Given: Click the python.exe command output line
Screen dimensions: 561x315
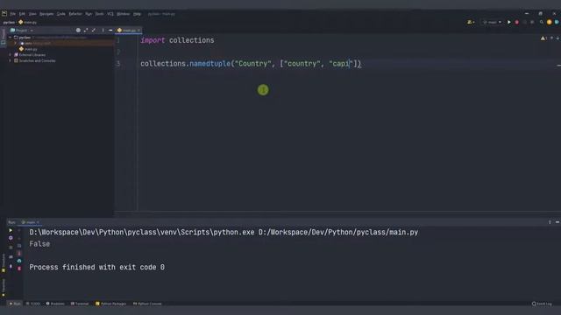Looking at the screenshot, I should click(224, 232).
